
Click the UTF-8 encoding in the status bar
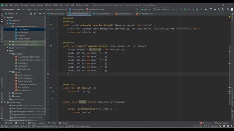point(207,126)
